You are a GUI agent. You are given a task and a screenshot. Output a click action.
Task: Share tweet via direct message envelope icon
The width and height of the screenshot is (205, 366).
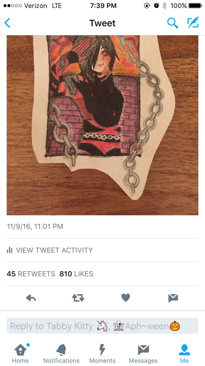[x=173, y=298]
